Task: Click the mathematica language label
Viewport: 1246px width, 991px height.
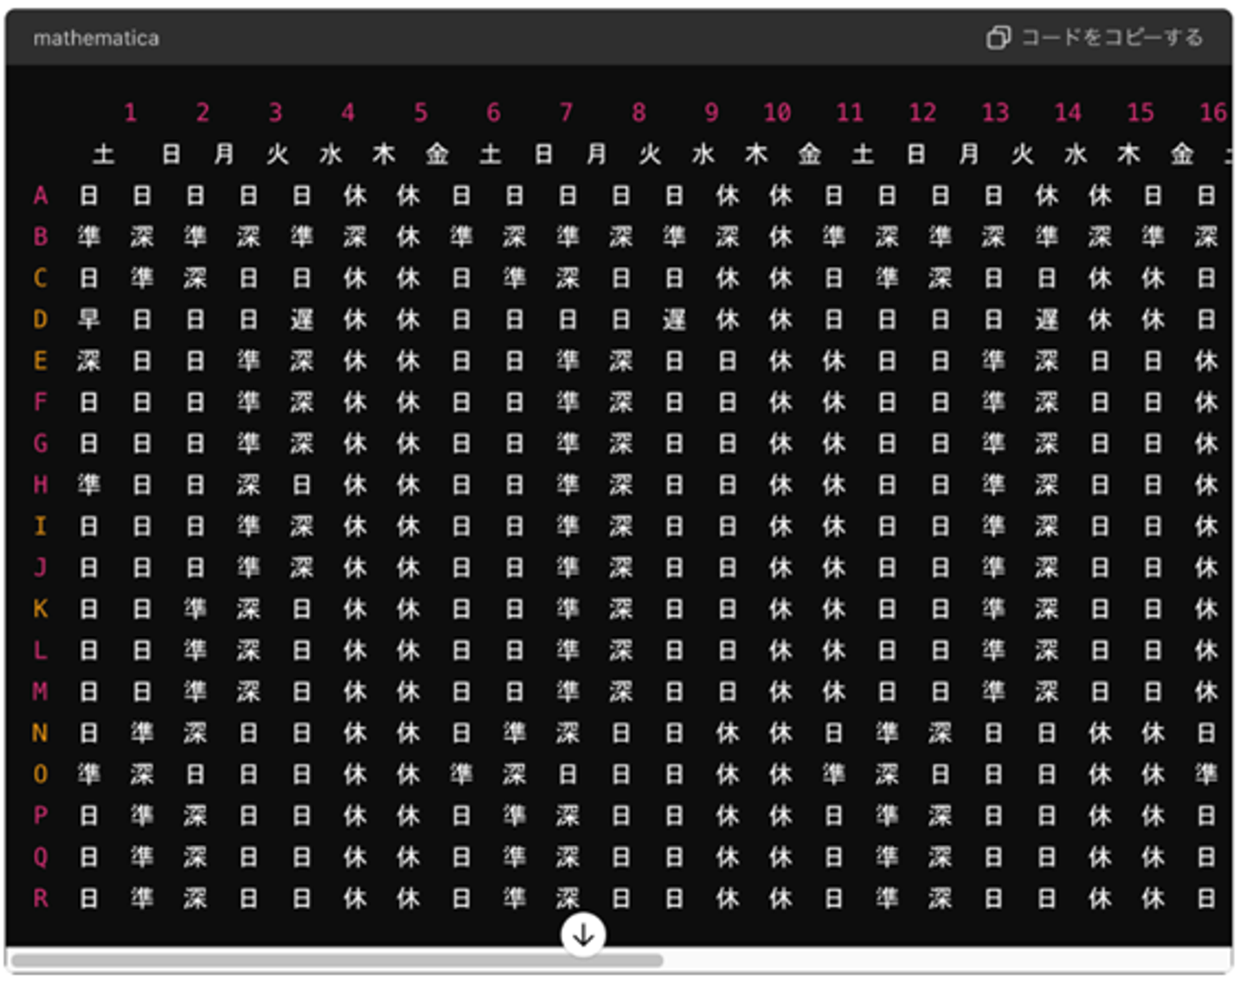Action: (96, 38)
